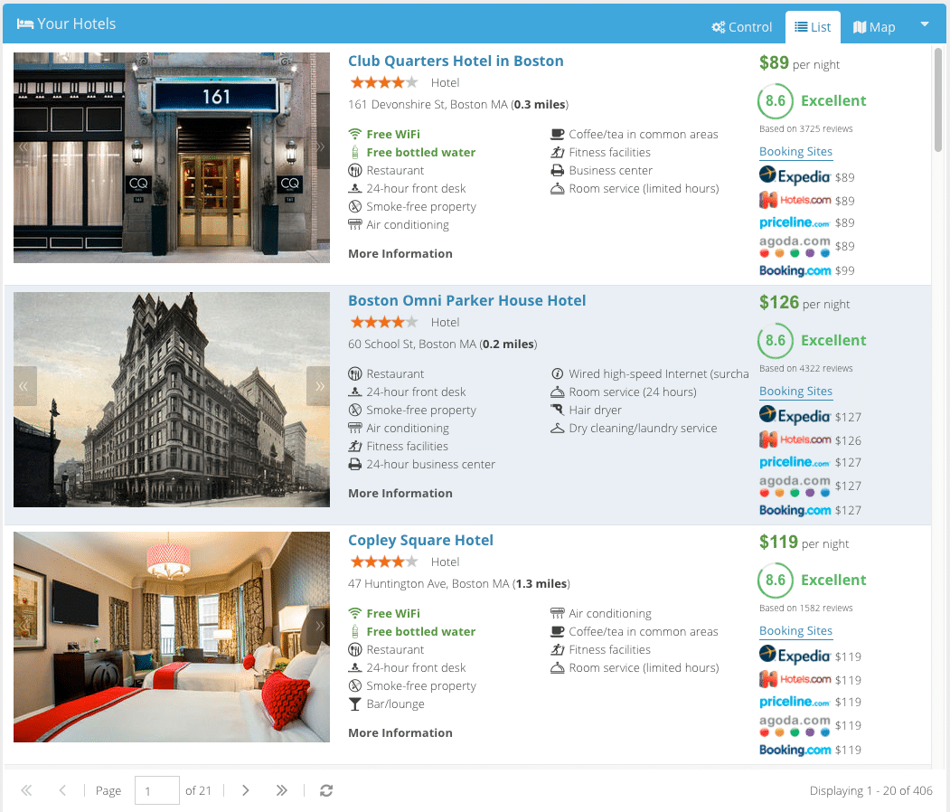Open Copley Square Hotel title link
Viewport: 950px width, 812px height.
tap(420, 540)
